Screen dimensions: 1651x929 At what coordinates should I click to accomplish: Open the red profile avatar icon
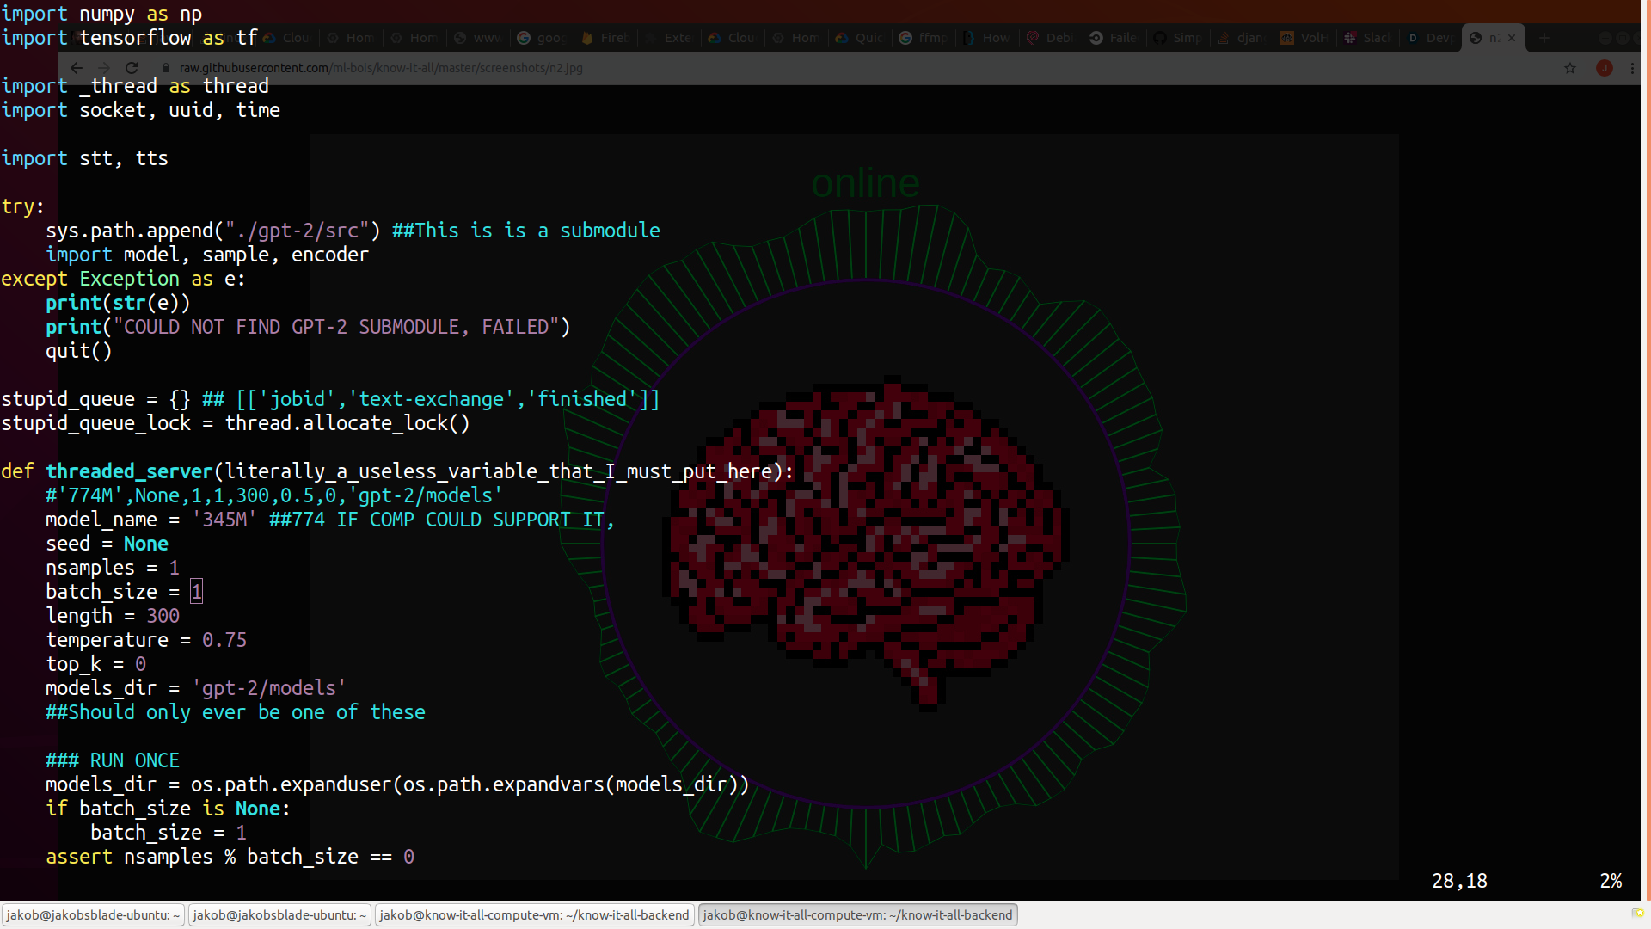pyautogui.click(x=1604, y=68)
